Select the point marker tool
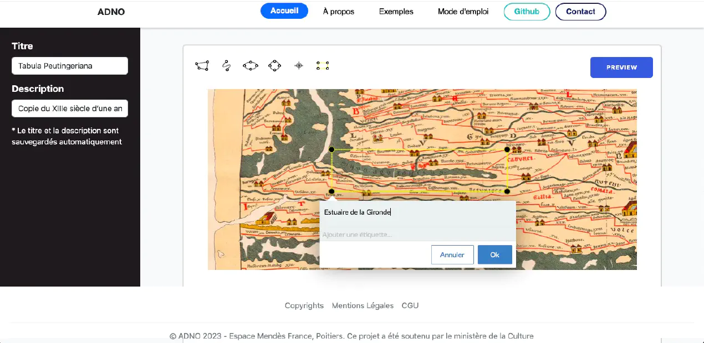704x343 pixels. (299, 66)
